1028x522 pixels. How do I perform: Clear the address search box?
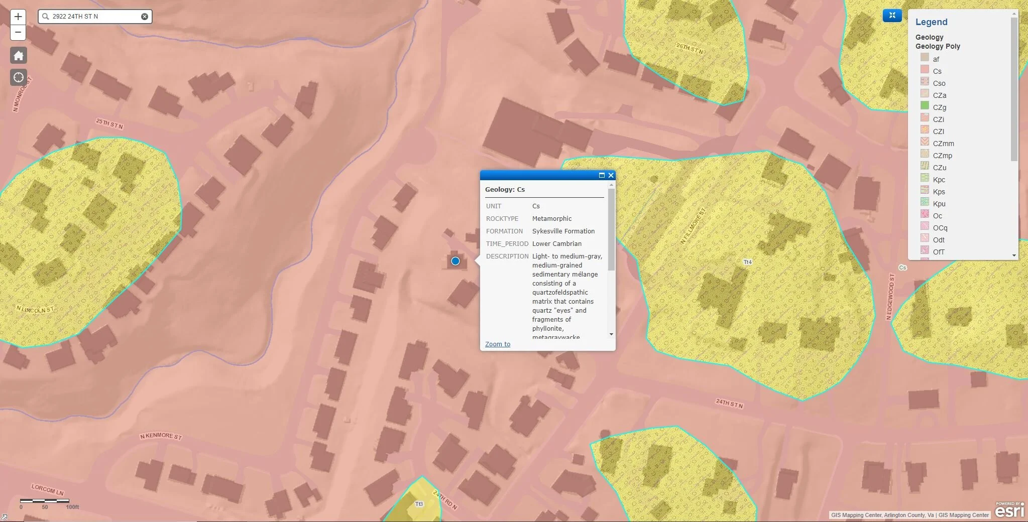click(x=145, y=17)
